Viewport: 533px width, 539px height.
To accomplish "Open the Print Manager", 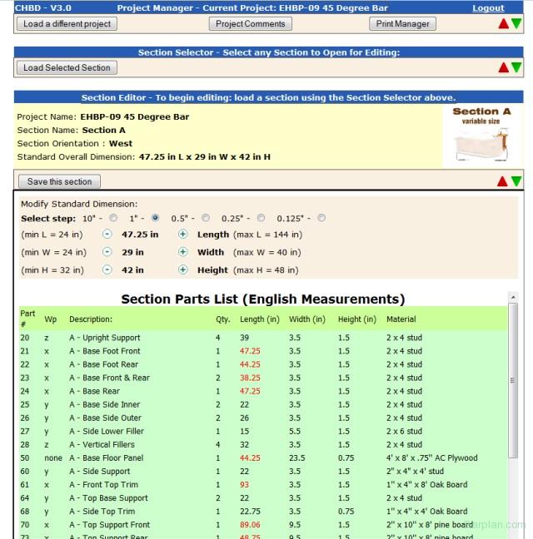I will tap(402, 24).
